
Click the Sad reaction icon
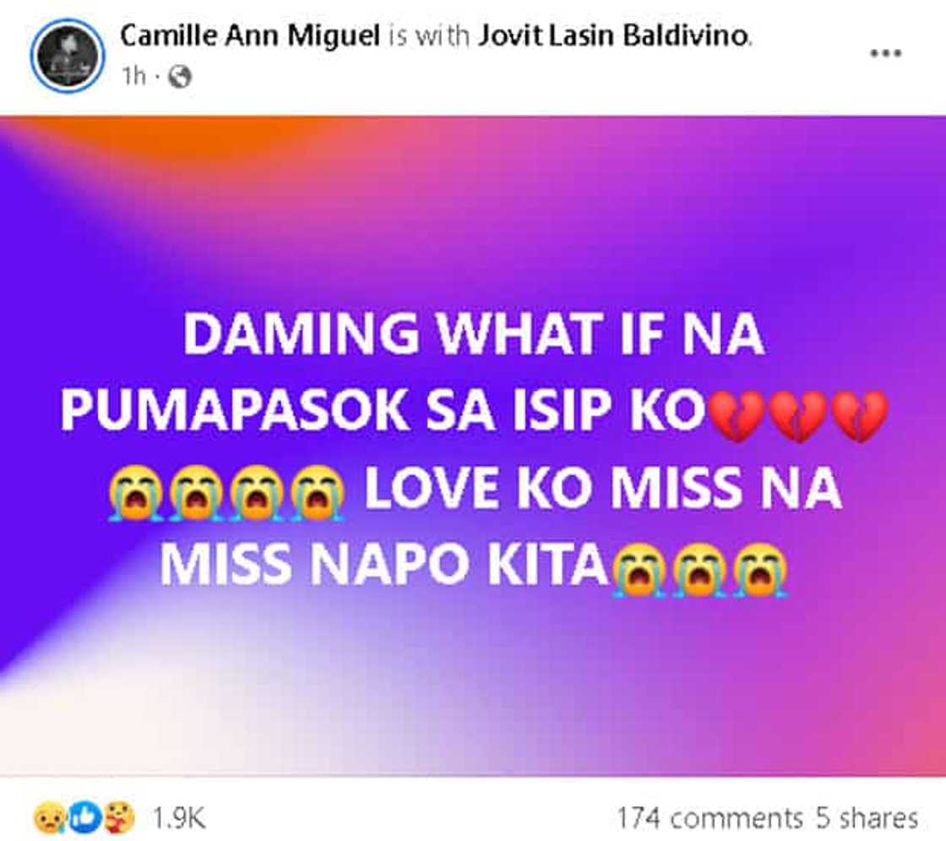point(48,818)
